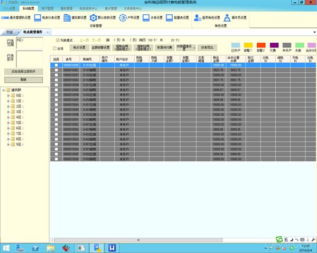The width and height of the screenshot is (317, 253).
Task: Click the horizontal scrollbar under the table
Action: coord(138,240)
